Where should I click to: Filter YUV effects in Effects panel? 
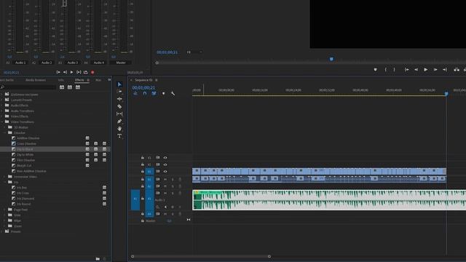(x=78, y=87)
